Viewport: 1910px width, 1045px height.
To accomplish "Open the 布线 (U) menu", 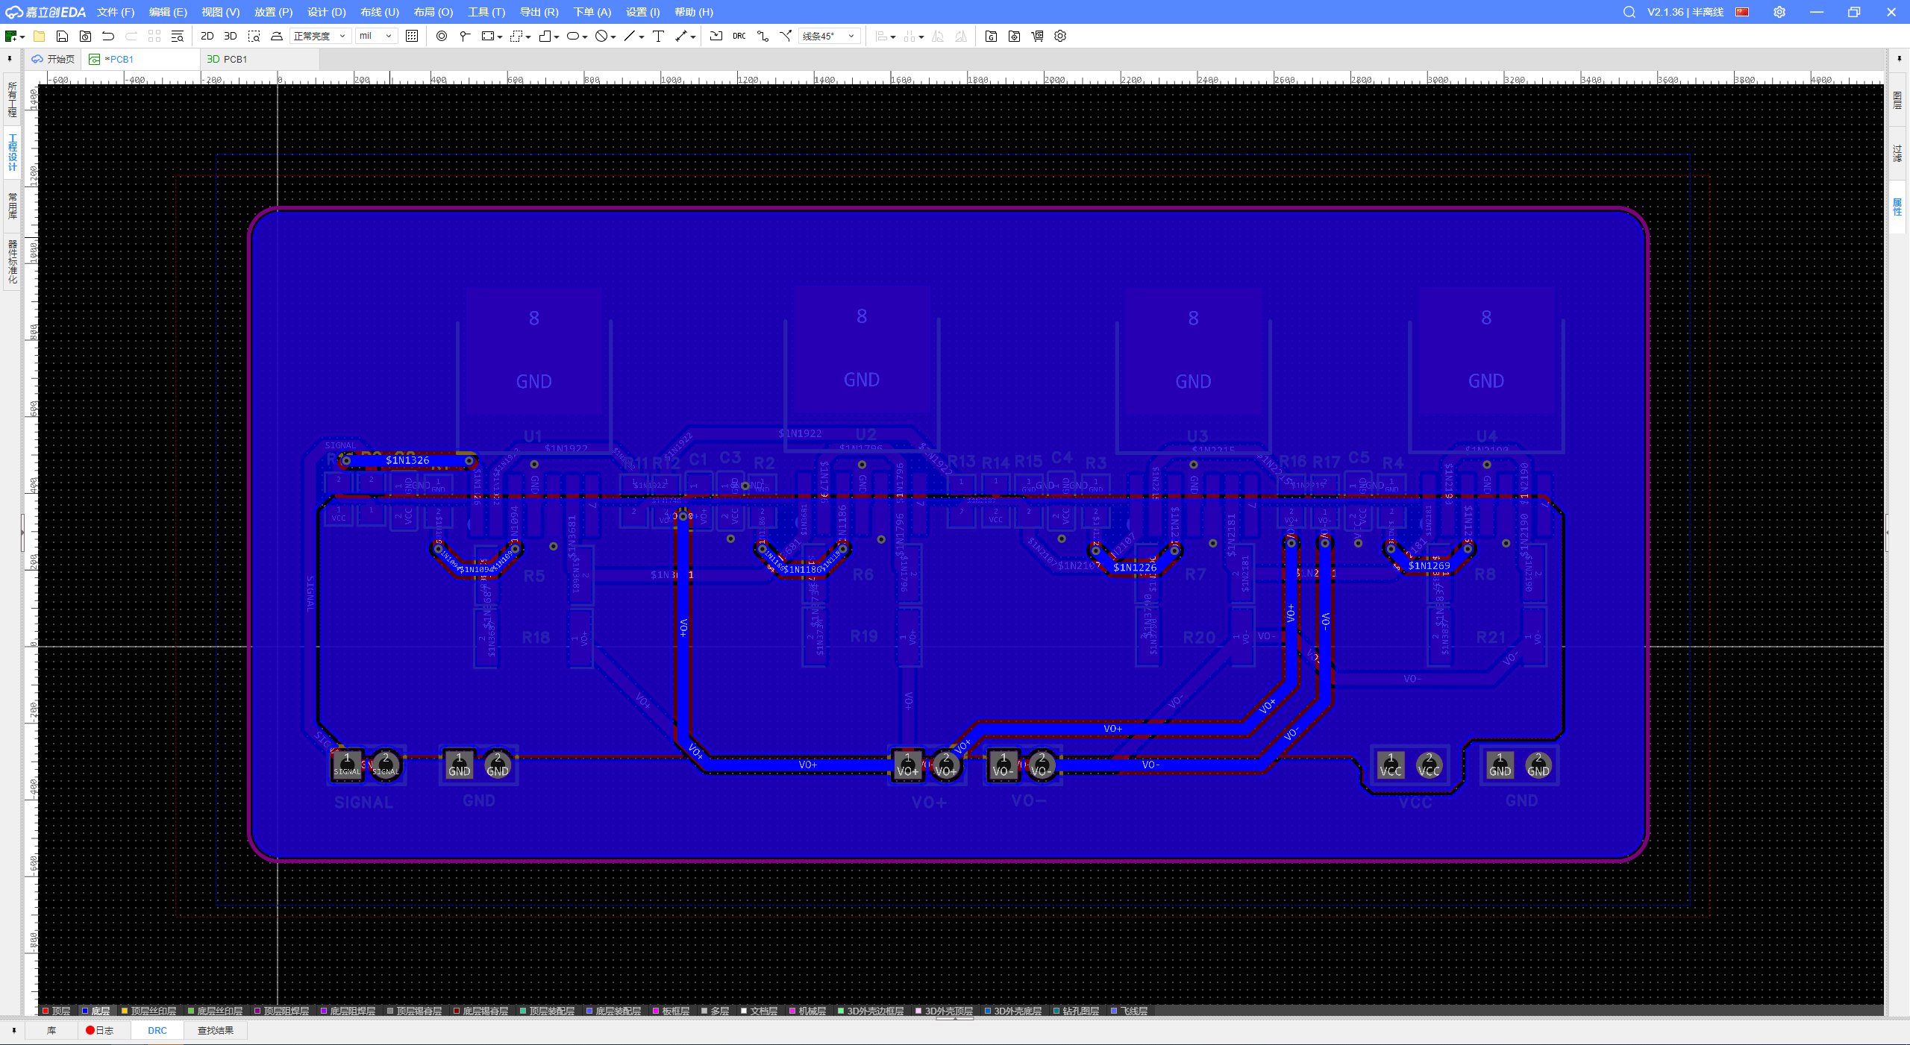I will click(x=379, y=12).
